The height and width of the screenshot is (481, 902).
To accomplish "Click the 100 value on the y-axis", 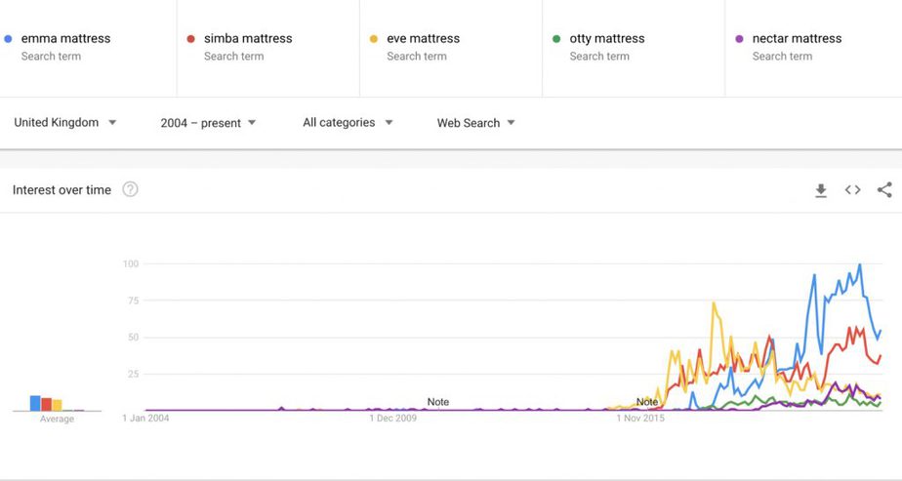I will point(131,263).
